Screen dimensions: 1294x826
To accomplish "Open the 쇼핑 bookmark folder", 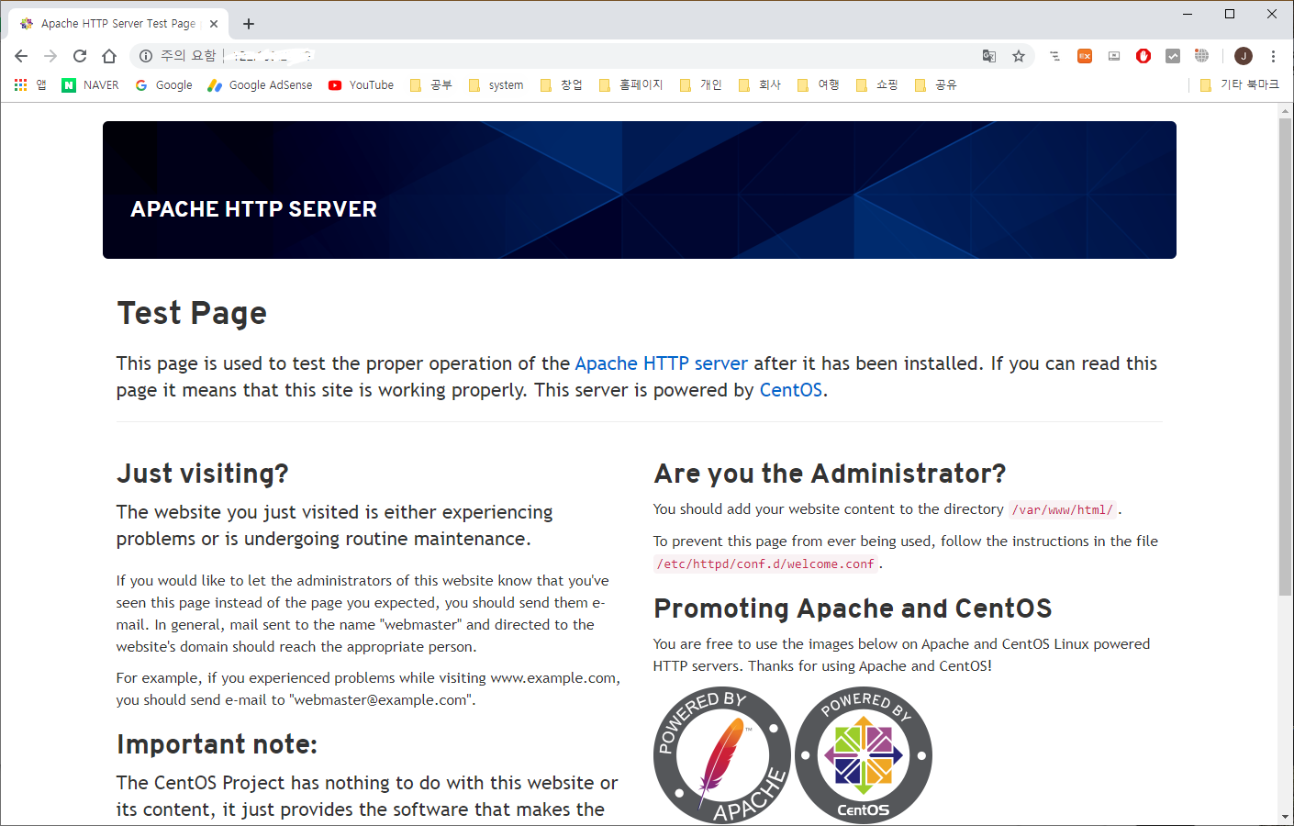I will [x=876, y=84].
